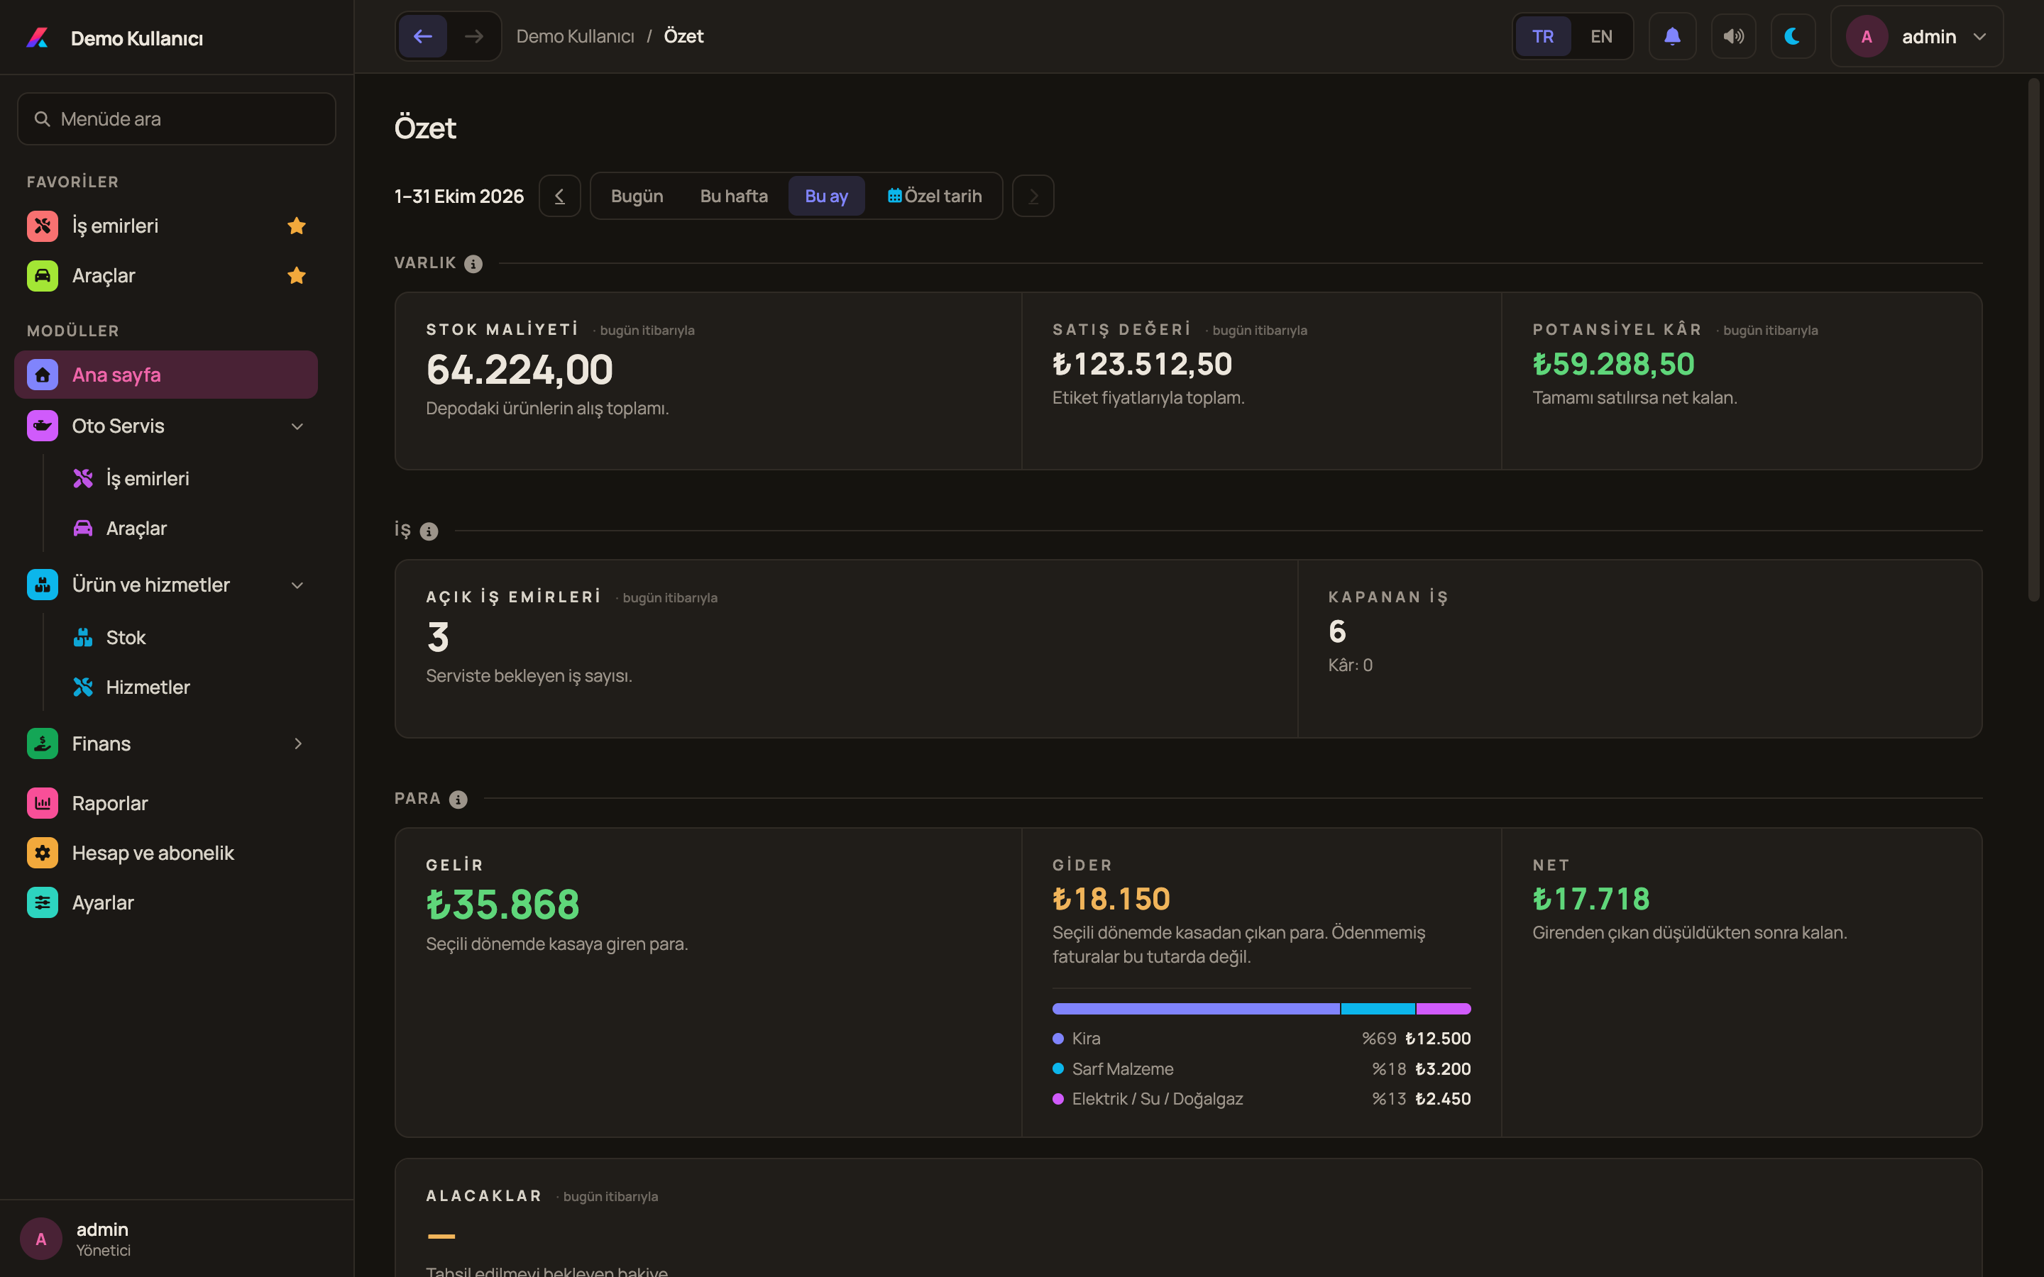Select the Bu ay period tab
The height and width of the screenshot is (1277, 2044).
[x=826, y=196]
